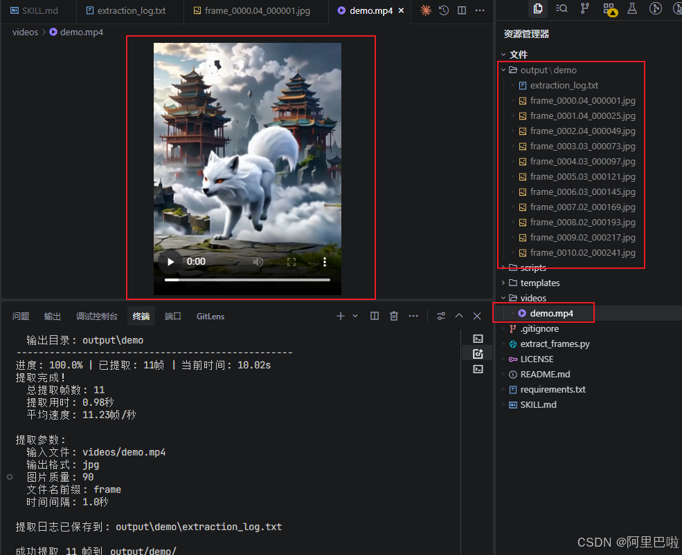Switch to the GitLens panel tab
Screen dimensions: 682x555
pos(210,316)
